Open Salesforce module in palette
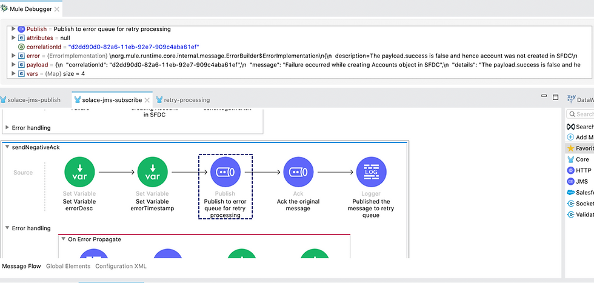This screenshot has width=594, height=283. [x=570, y=193]
